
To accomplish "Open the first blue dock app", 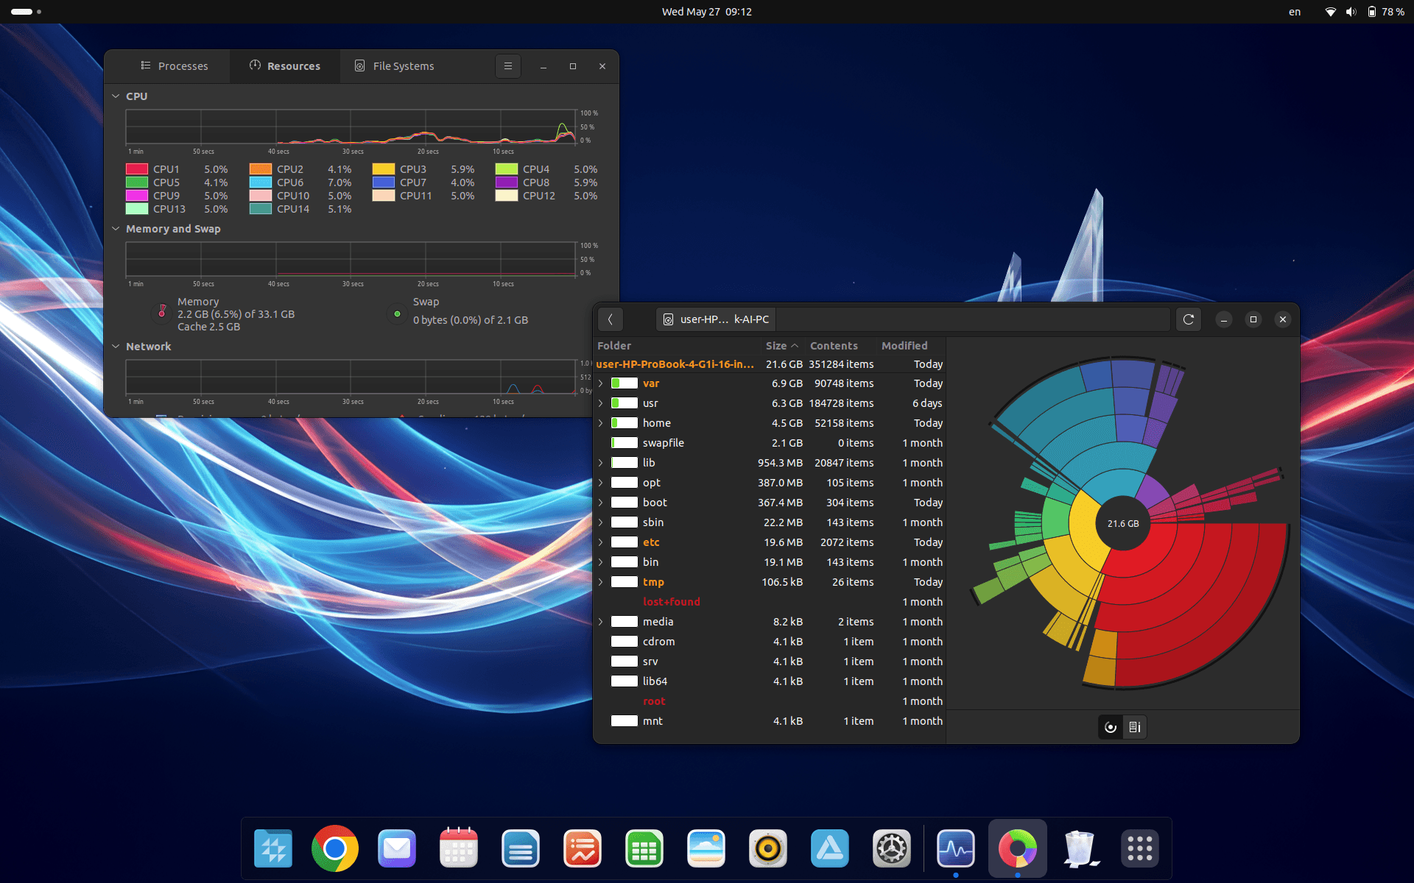I will [273, 848].
